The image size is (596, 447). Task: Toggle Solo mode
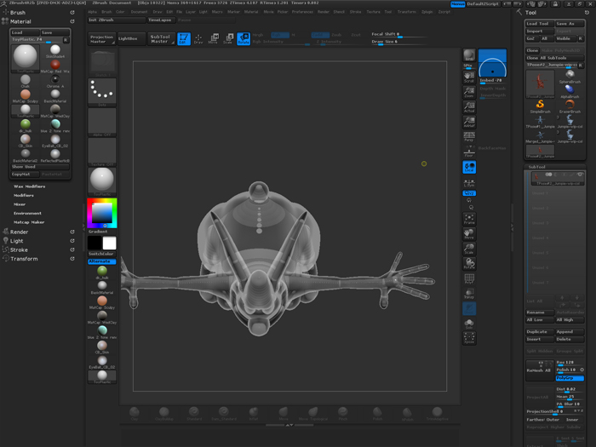pos(469,324)
